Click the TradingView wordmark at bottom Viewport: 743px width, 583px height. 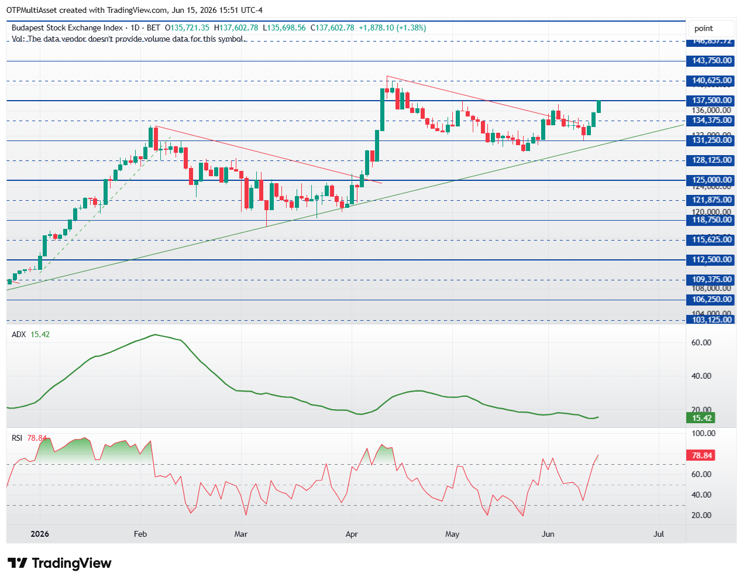coord(71,563)
